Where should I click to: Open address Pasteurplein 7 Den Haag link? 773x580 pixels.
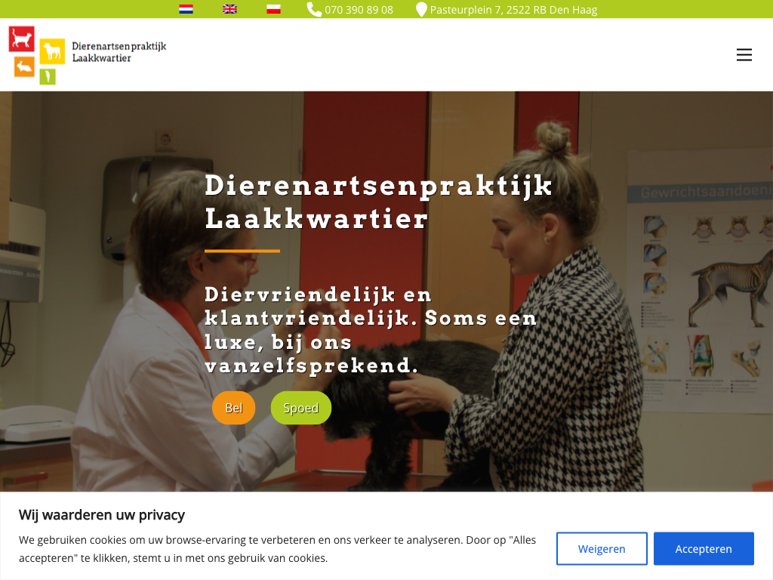[x=513, y=10]
